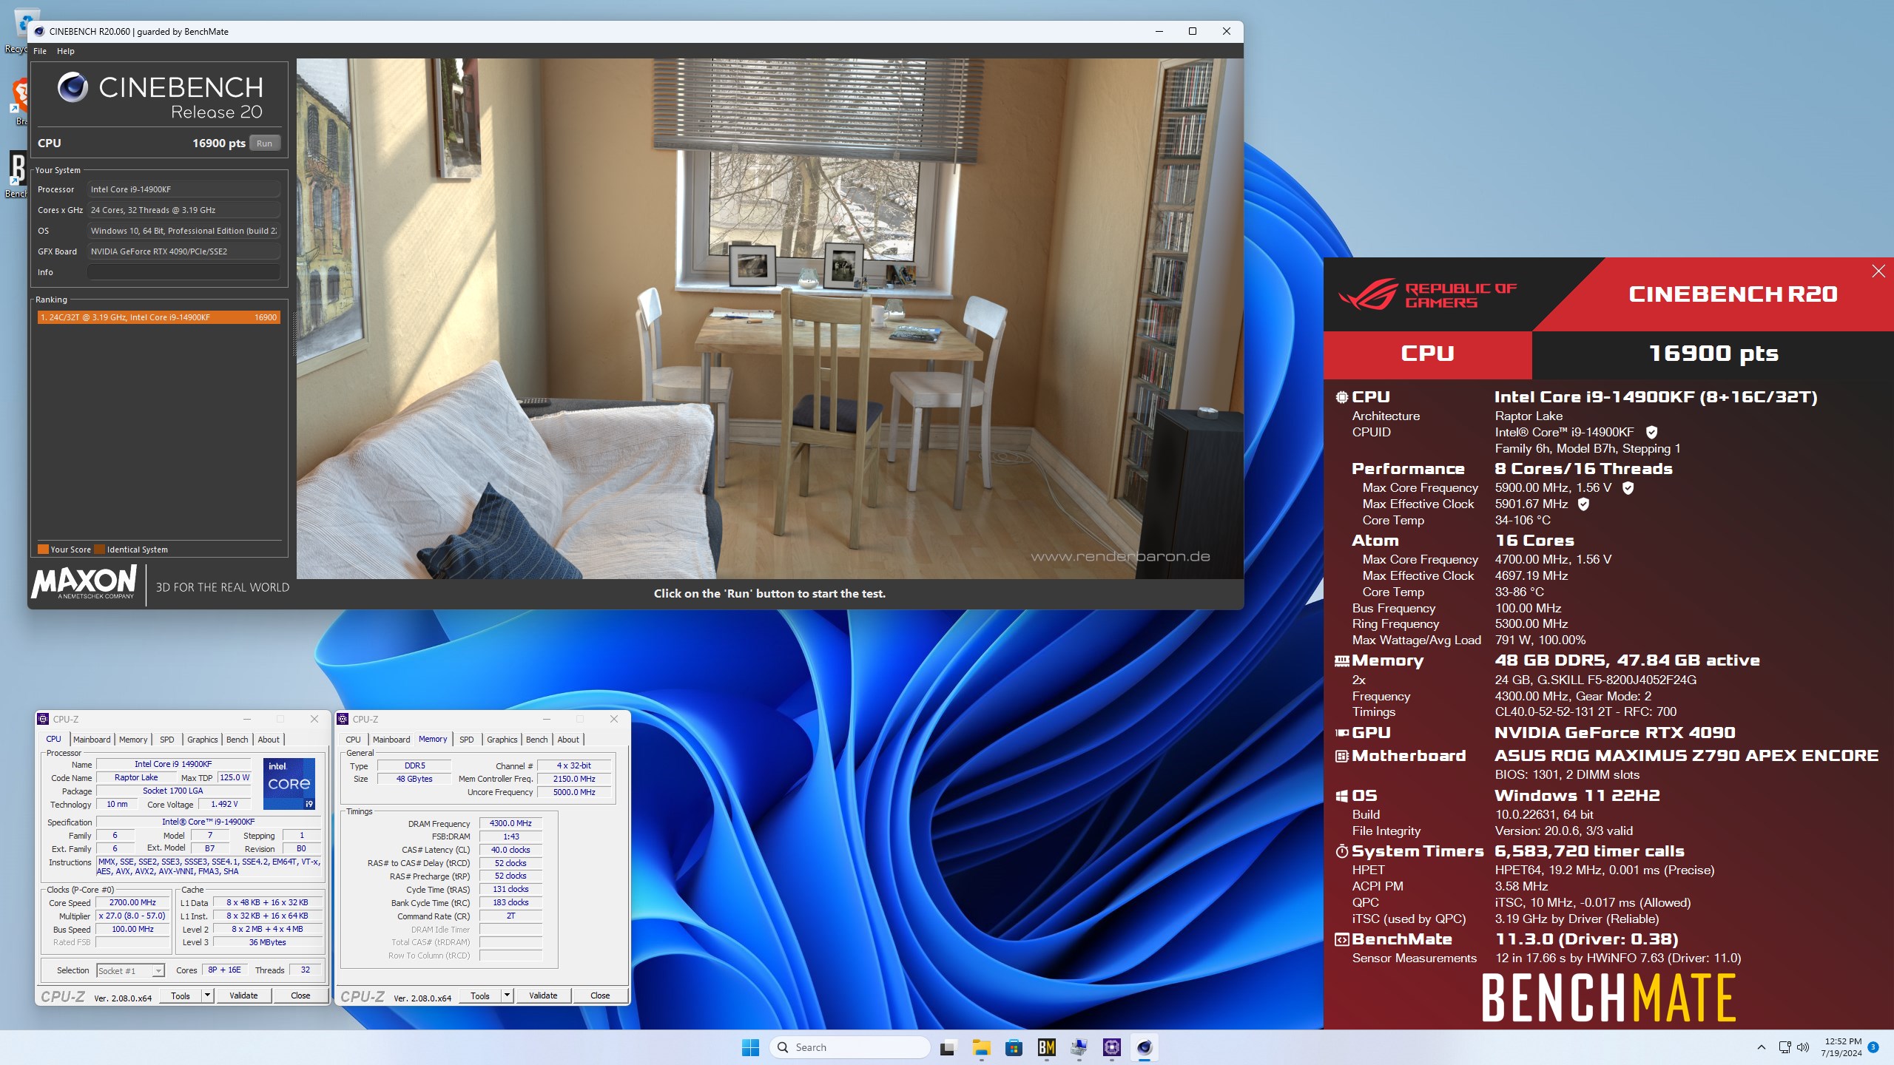Click the Run button for the CPU test
Viewport: 1894px width, 1065px height.
[x=265, y=143]
